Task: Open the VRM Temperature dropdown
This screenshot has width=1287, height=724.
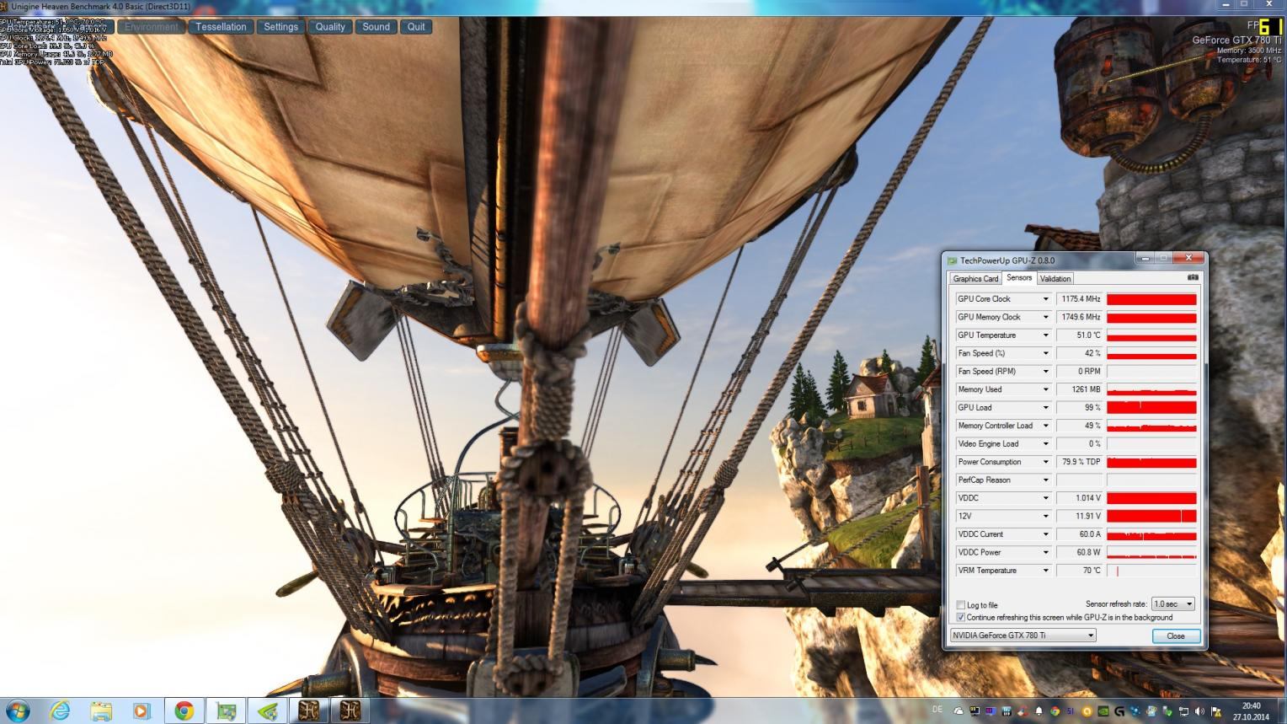Action: pyautogui.click(x=1045, y=571)
